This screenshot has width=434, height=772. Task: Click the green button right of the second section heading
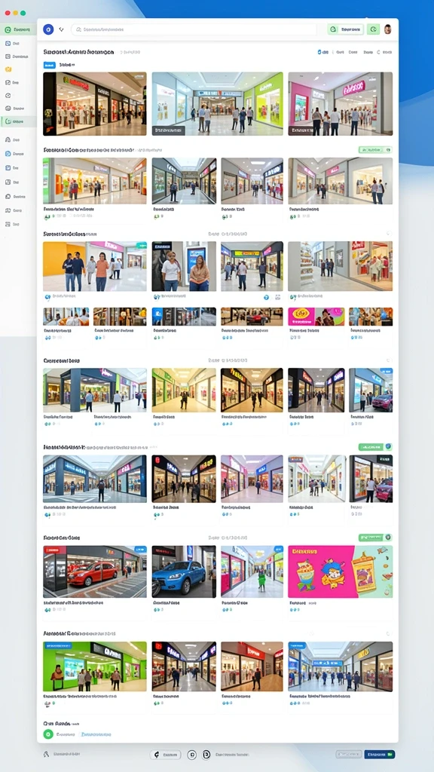[x=375, y=150]
